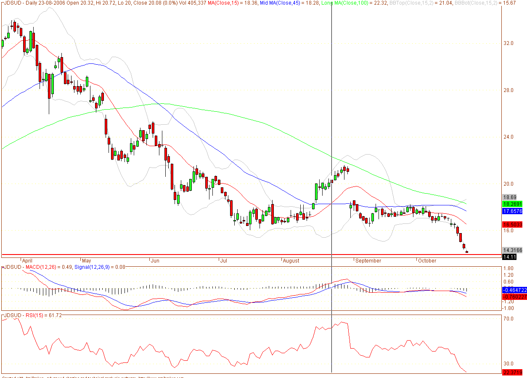527x378 pixels.
Task: Click the blue Signal(12,26,9) = 0.08 legend
Action: (101, 267)
